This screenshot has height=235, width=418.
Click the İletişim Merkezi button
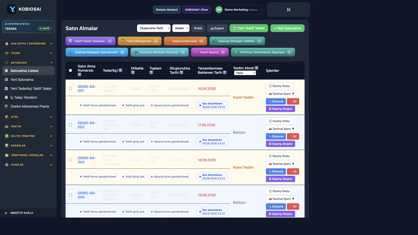167,10
